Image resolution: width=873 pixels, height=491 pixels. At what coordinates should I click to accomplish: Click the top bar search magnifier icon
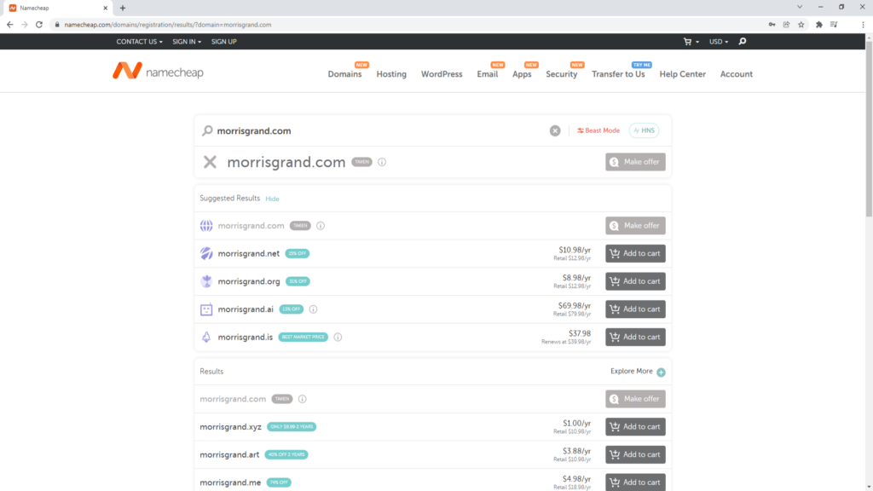point(743,42)
